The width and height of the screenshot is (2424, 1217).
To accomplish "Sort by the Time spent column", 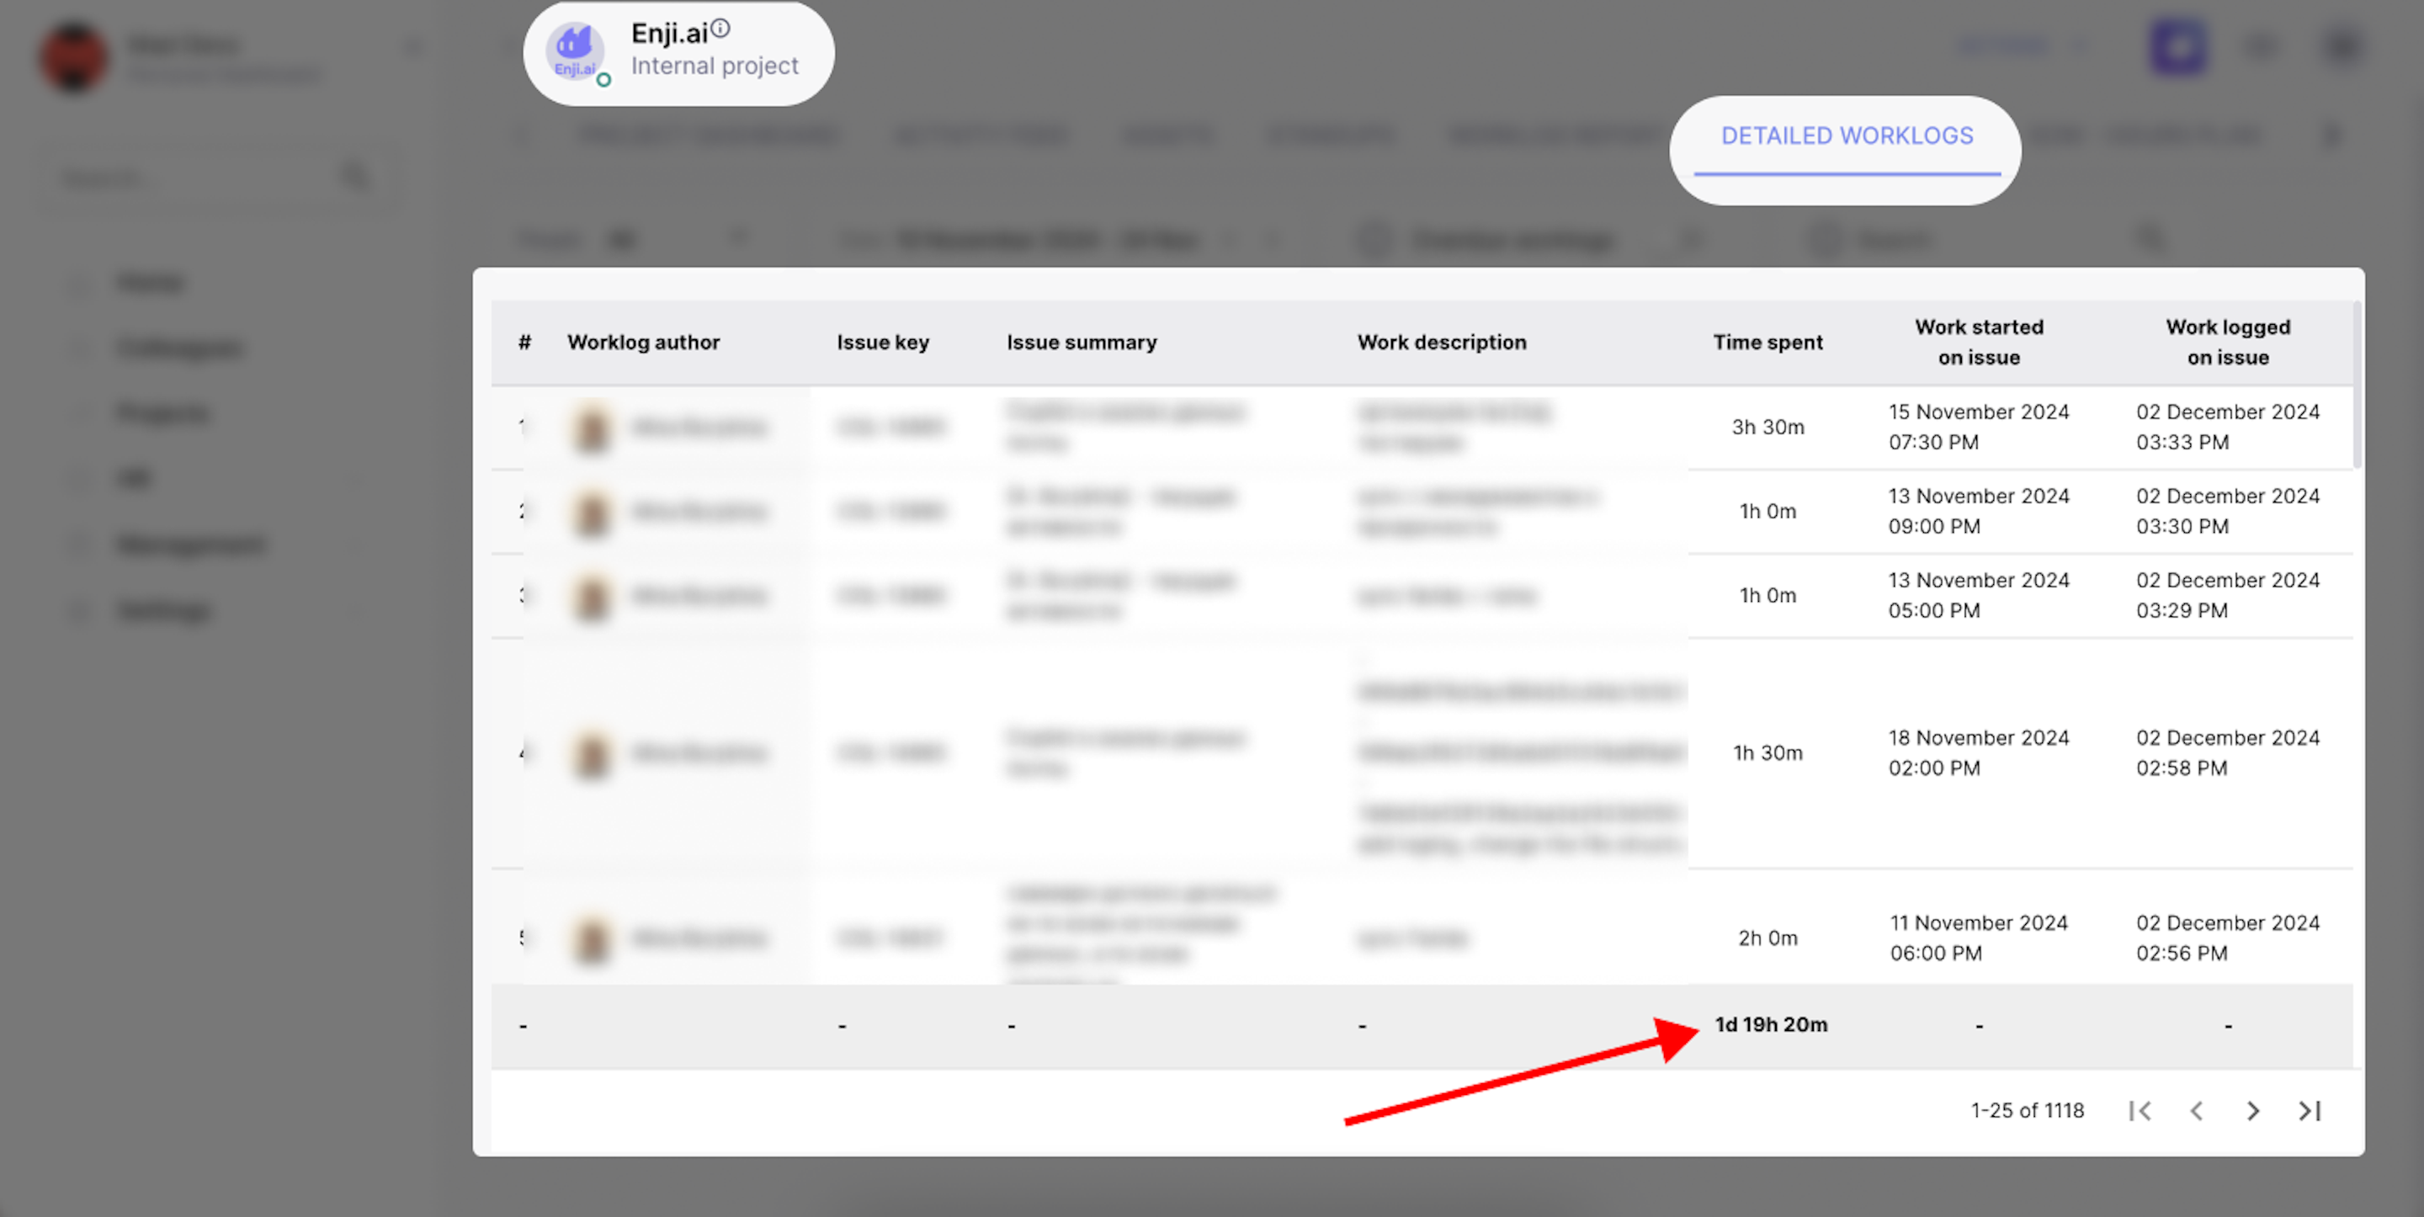I will pos(1768,343).
